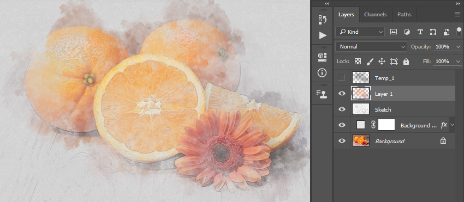Select the Temp_1 layer thumbnail
This screenshot has width=464, height=202.
pos(361,77)
